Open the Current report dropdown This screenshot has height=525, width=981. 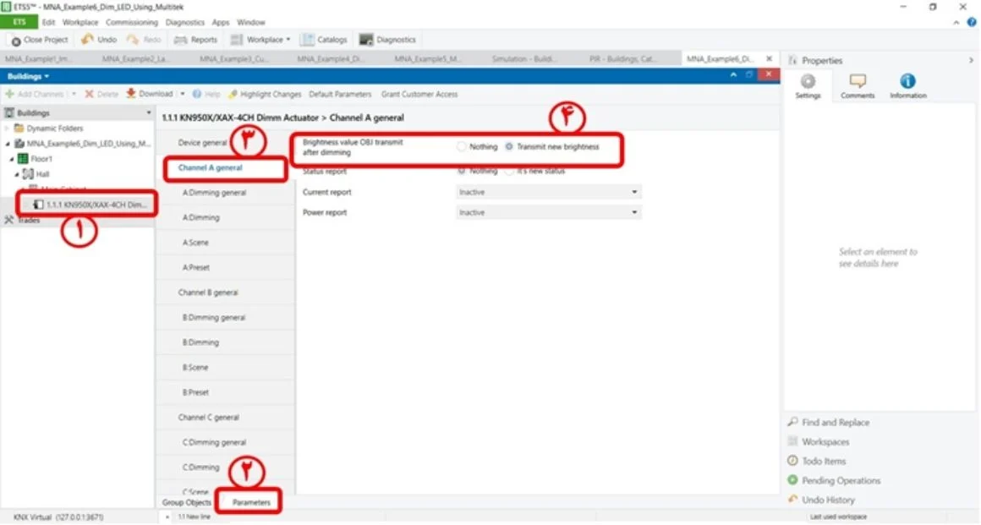coord(548,192)
